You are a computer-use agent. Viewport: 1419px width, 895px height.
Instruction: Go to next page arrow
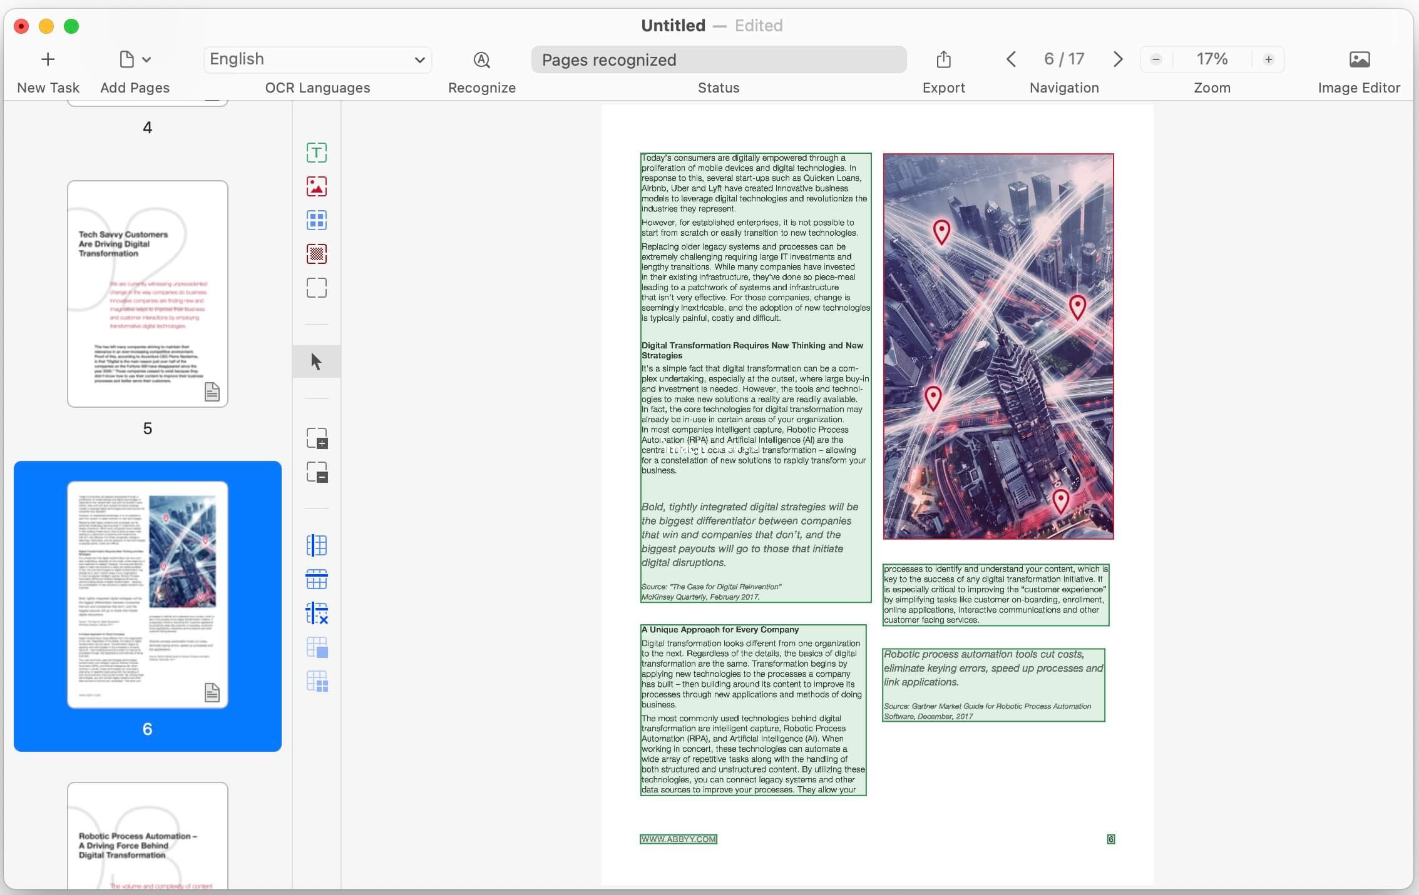(1118, 59)
